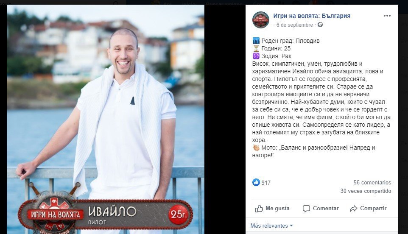Click the Игри на волята logo badge
Image resolution: width=408 pixels, height=234 pixels.
point(55,214)
